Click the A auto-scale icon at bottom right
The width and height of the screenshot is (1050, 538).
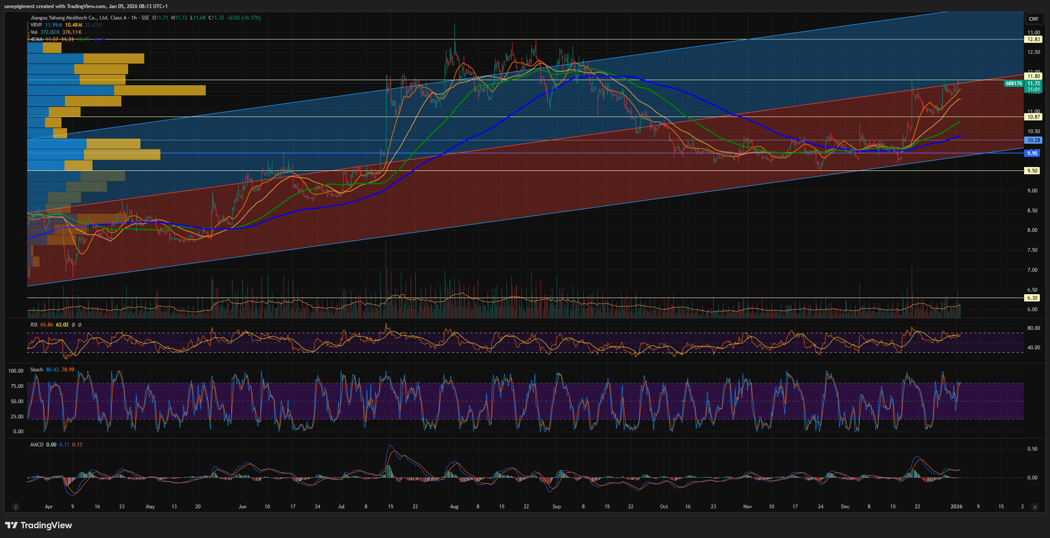pyautogui.click(x=1035, y=507)
